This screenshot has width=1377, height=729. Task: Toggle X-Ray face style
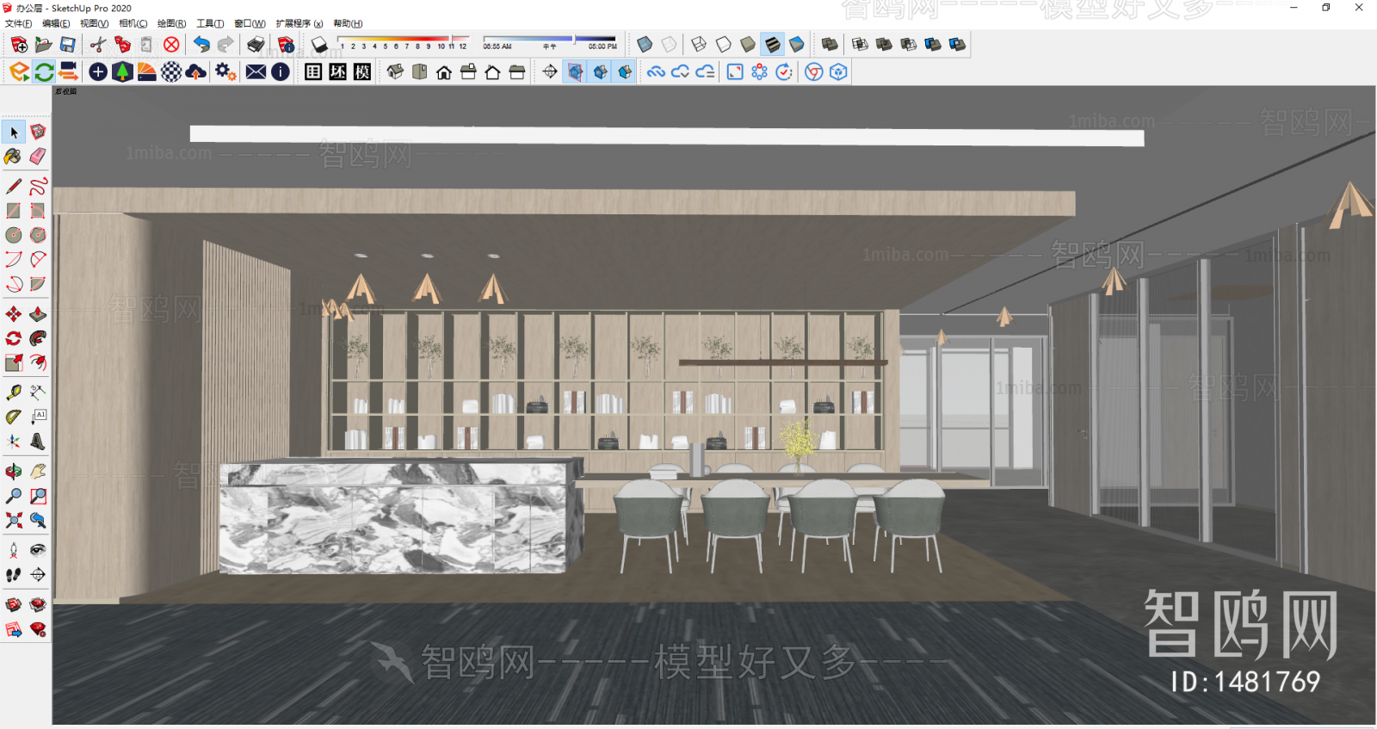(x=645, y=44)
